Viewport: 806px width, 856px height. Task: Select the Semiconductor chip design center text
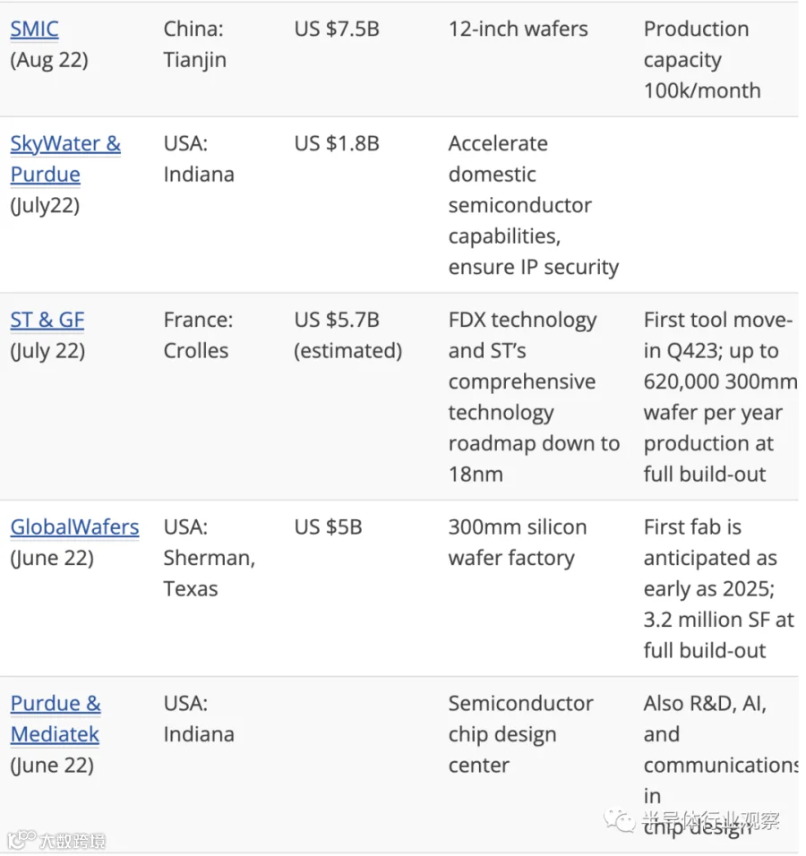(x=521, y=734)
